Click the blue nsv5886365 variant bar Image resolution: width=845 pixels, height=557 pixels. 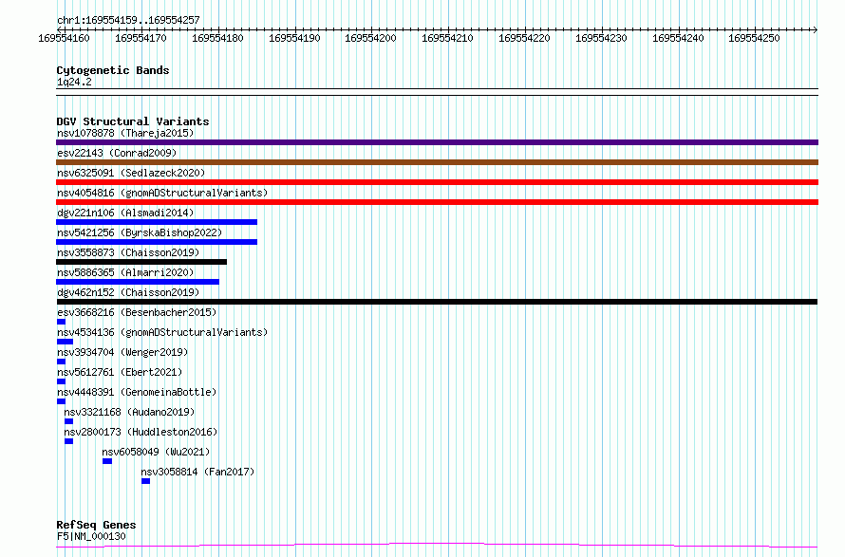[x=138, y=282]
